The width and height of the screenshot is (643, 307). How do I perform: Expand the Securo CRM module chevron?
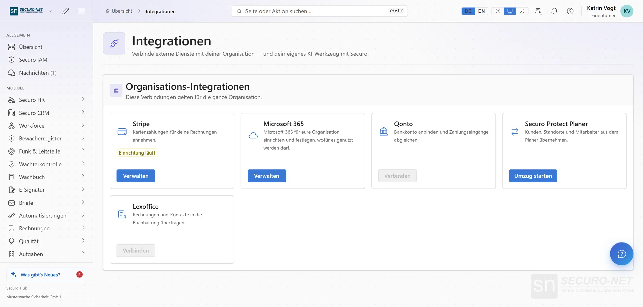click(83, 112)
